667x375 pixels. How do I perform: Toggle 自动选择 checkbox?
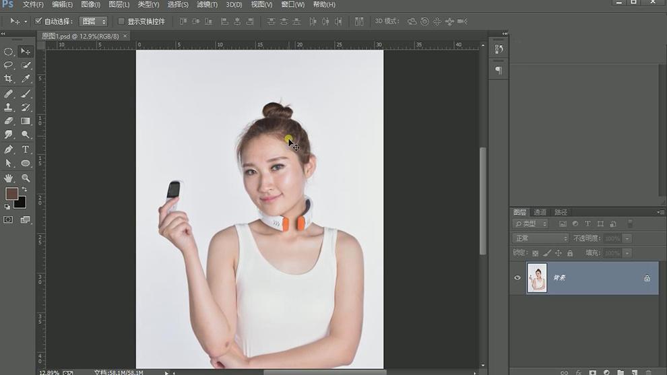[38, 21]
